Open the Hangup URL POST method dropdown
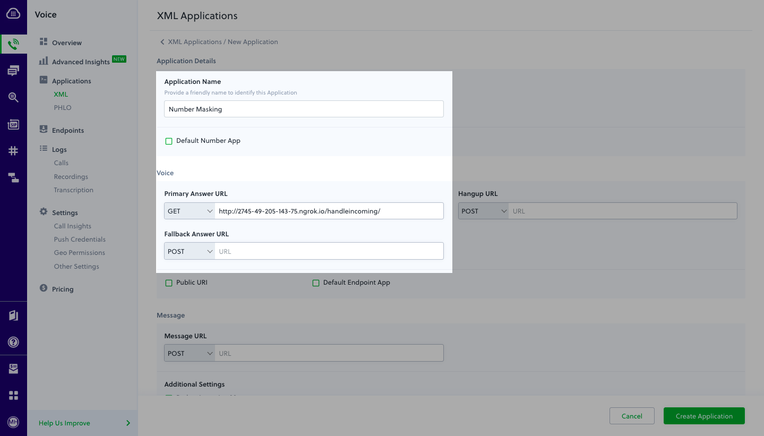Screen dimensions: 764x436 (483, 211)
